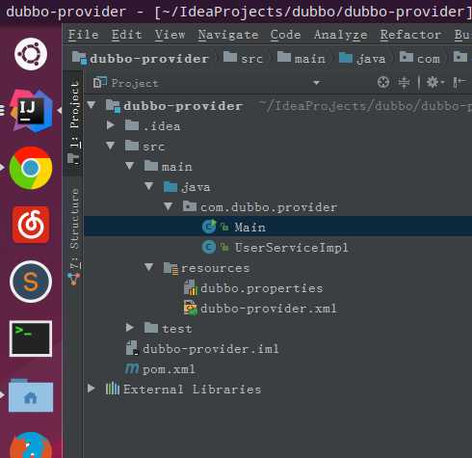Click the Project panel title label

pos(135,83)
